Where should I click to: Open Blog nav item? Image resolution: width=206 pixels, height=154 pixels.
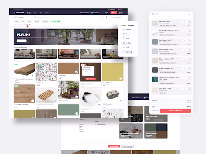click(41, 13)
